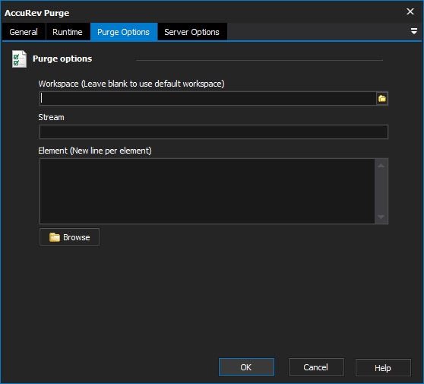Screen dimensions: 424x384
Task: Cancel the AccuRev Purge dialog
Action: point(316,367)
